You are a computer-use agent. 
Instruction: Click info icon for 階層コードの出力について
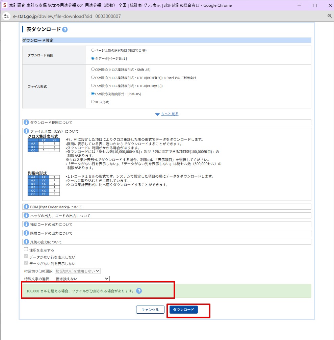point(26,233)
